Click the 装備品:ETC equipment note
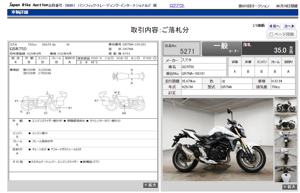The width and height of the screenshot is (300, 193). pos(91,162)
